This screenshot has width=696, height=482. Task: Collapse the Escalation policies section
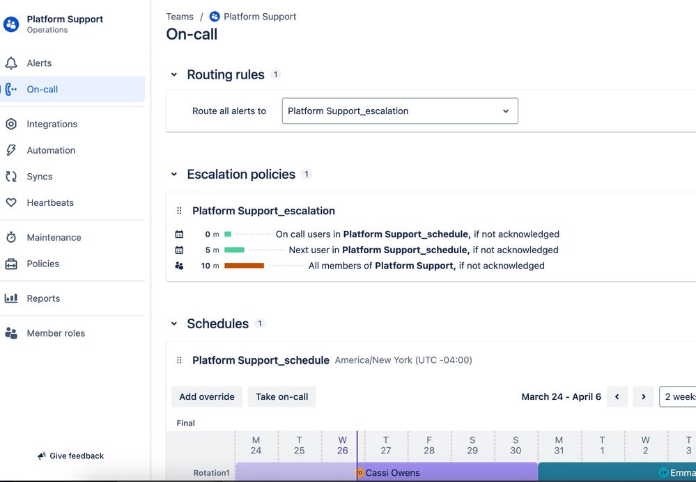(x=174, y=174)
